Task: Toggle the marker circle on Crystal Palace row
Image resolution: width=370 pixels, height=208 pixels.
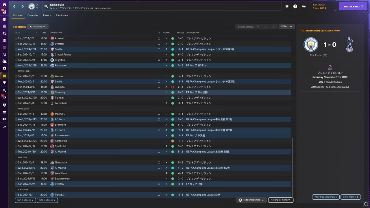Action: (x=16, y=55)
